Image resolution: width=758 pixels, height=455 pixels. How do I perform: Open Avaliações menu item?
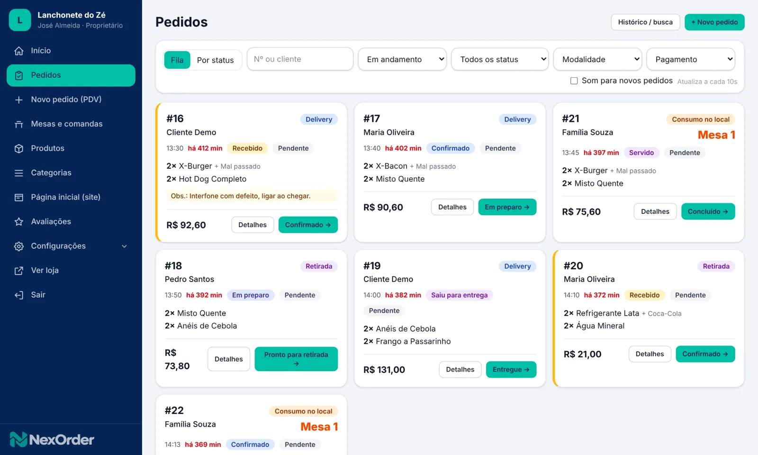point(71,222)
